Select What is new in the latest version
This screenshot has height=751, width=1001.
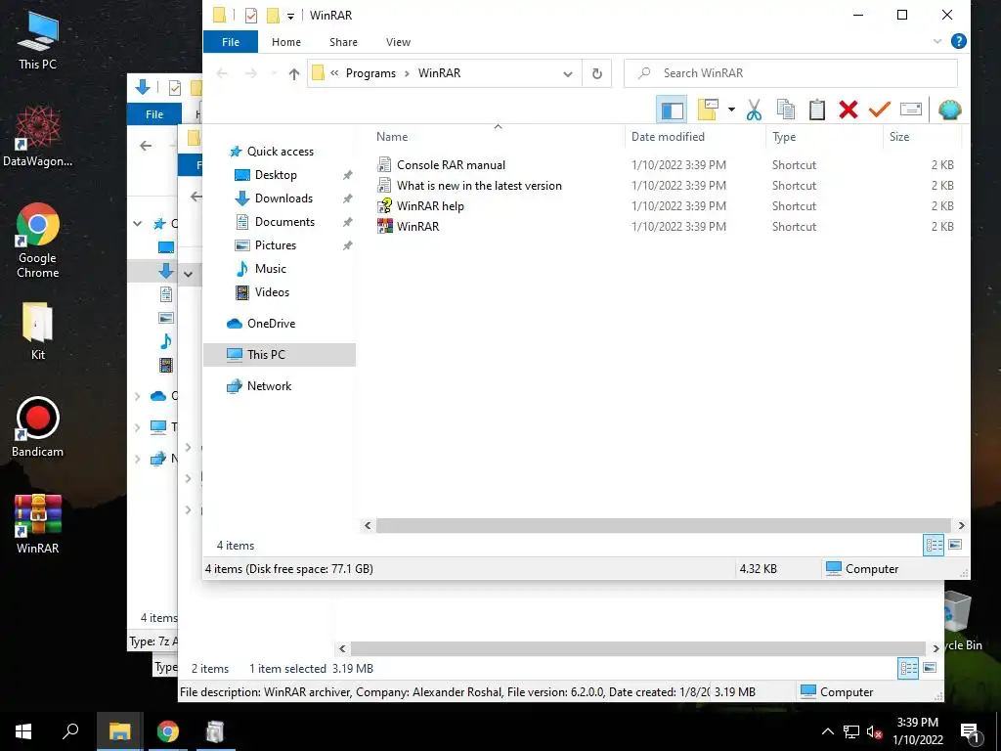[x=479, y=185]
